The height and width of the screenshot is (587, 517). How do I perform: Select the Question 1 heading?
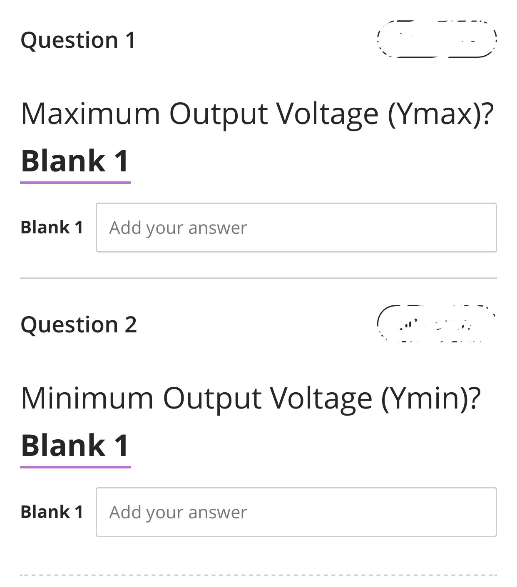point(78,40)
